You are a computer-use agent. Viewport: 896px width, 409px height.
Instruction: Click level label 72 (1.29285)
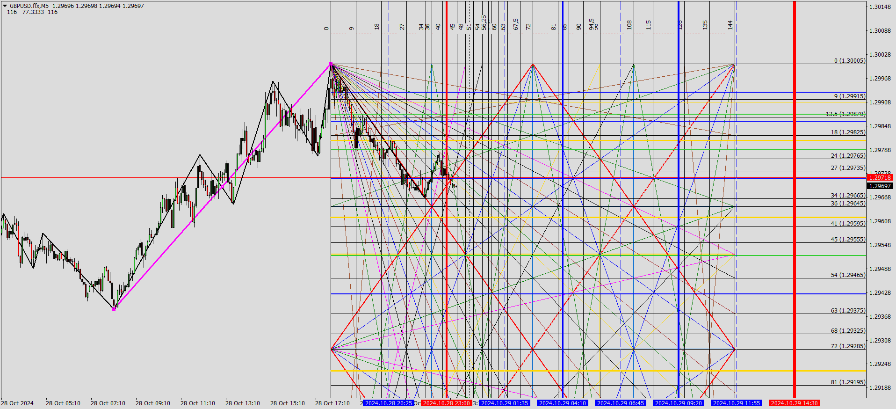click(x=848, y=346)
